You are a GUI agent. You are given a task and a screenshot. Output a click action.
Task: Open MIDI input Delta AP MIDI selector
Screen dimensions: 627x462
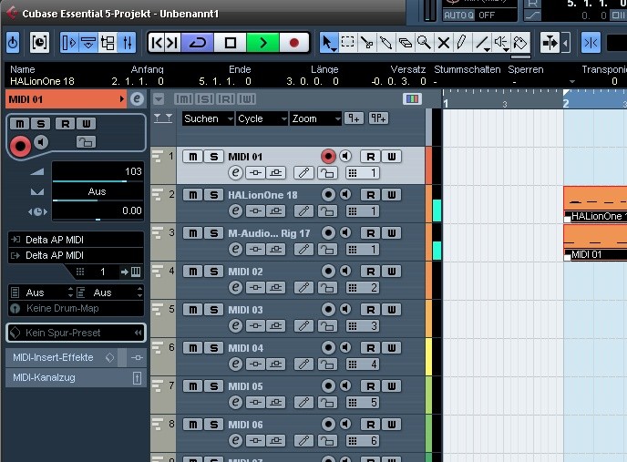click(x=76, y=240)
